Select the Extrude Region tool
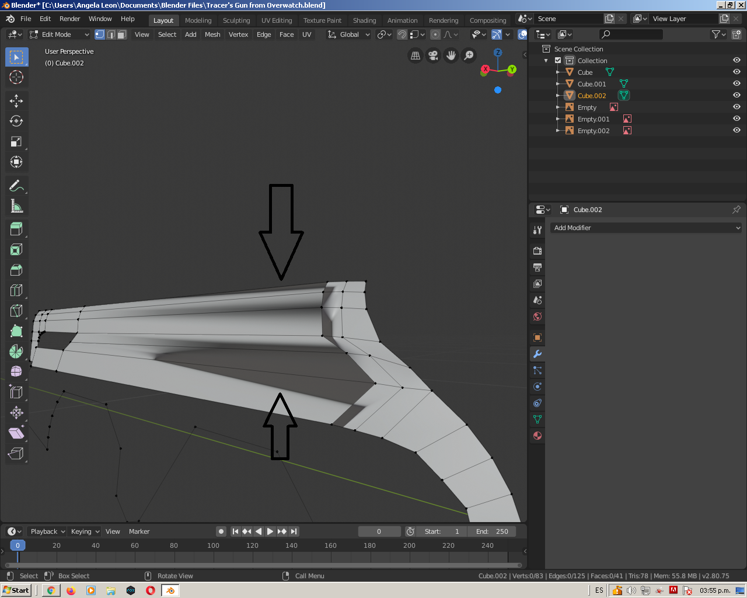747x598 pixels. (x=16, y=229)
